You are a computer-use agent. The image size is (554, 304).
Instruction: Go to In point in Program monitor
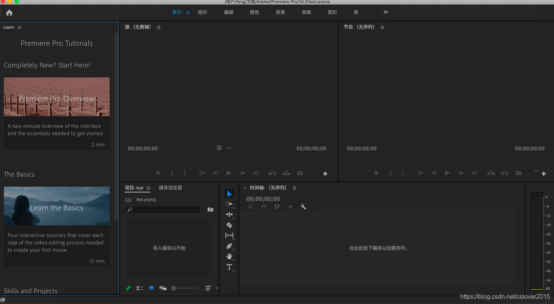pos(421,173)
